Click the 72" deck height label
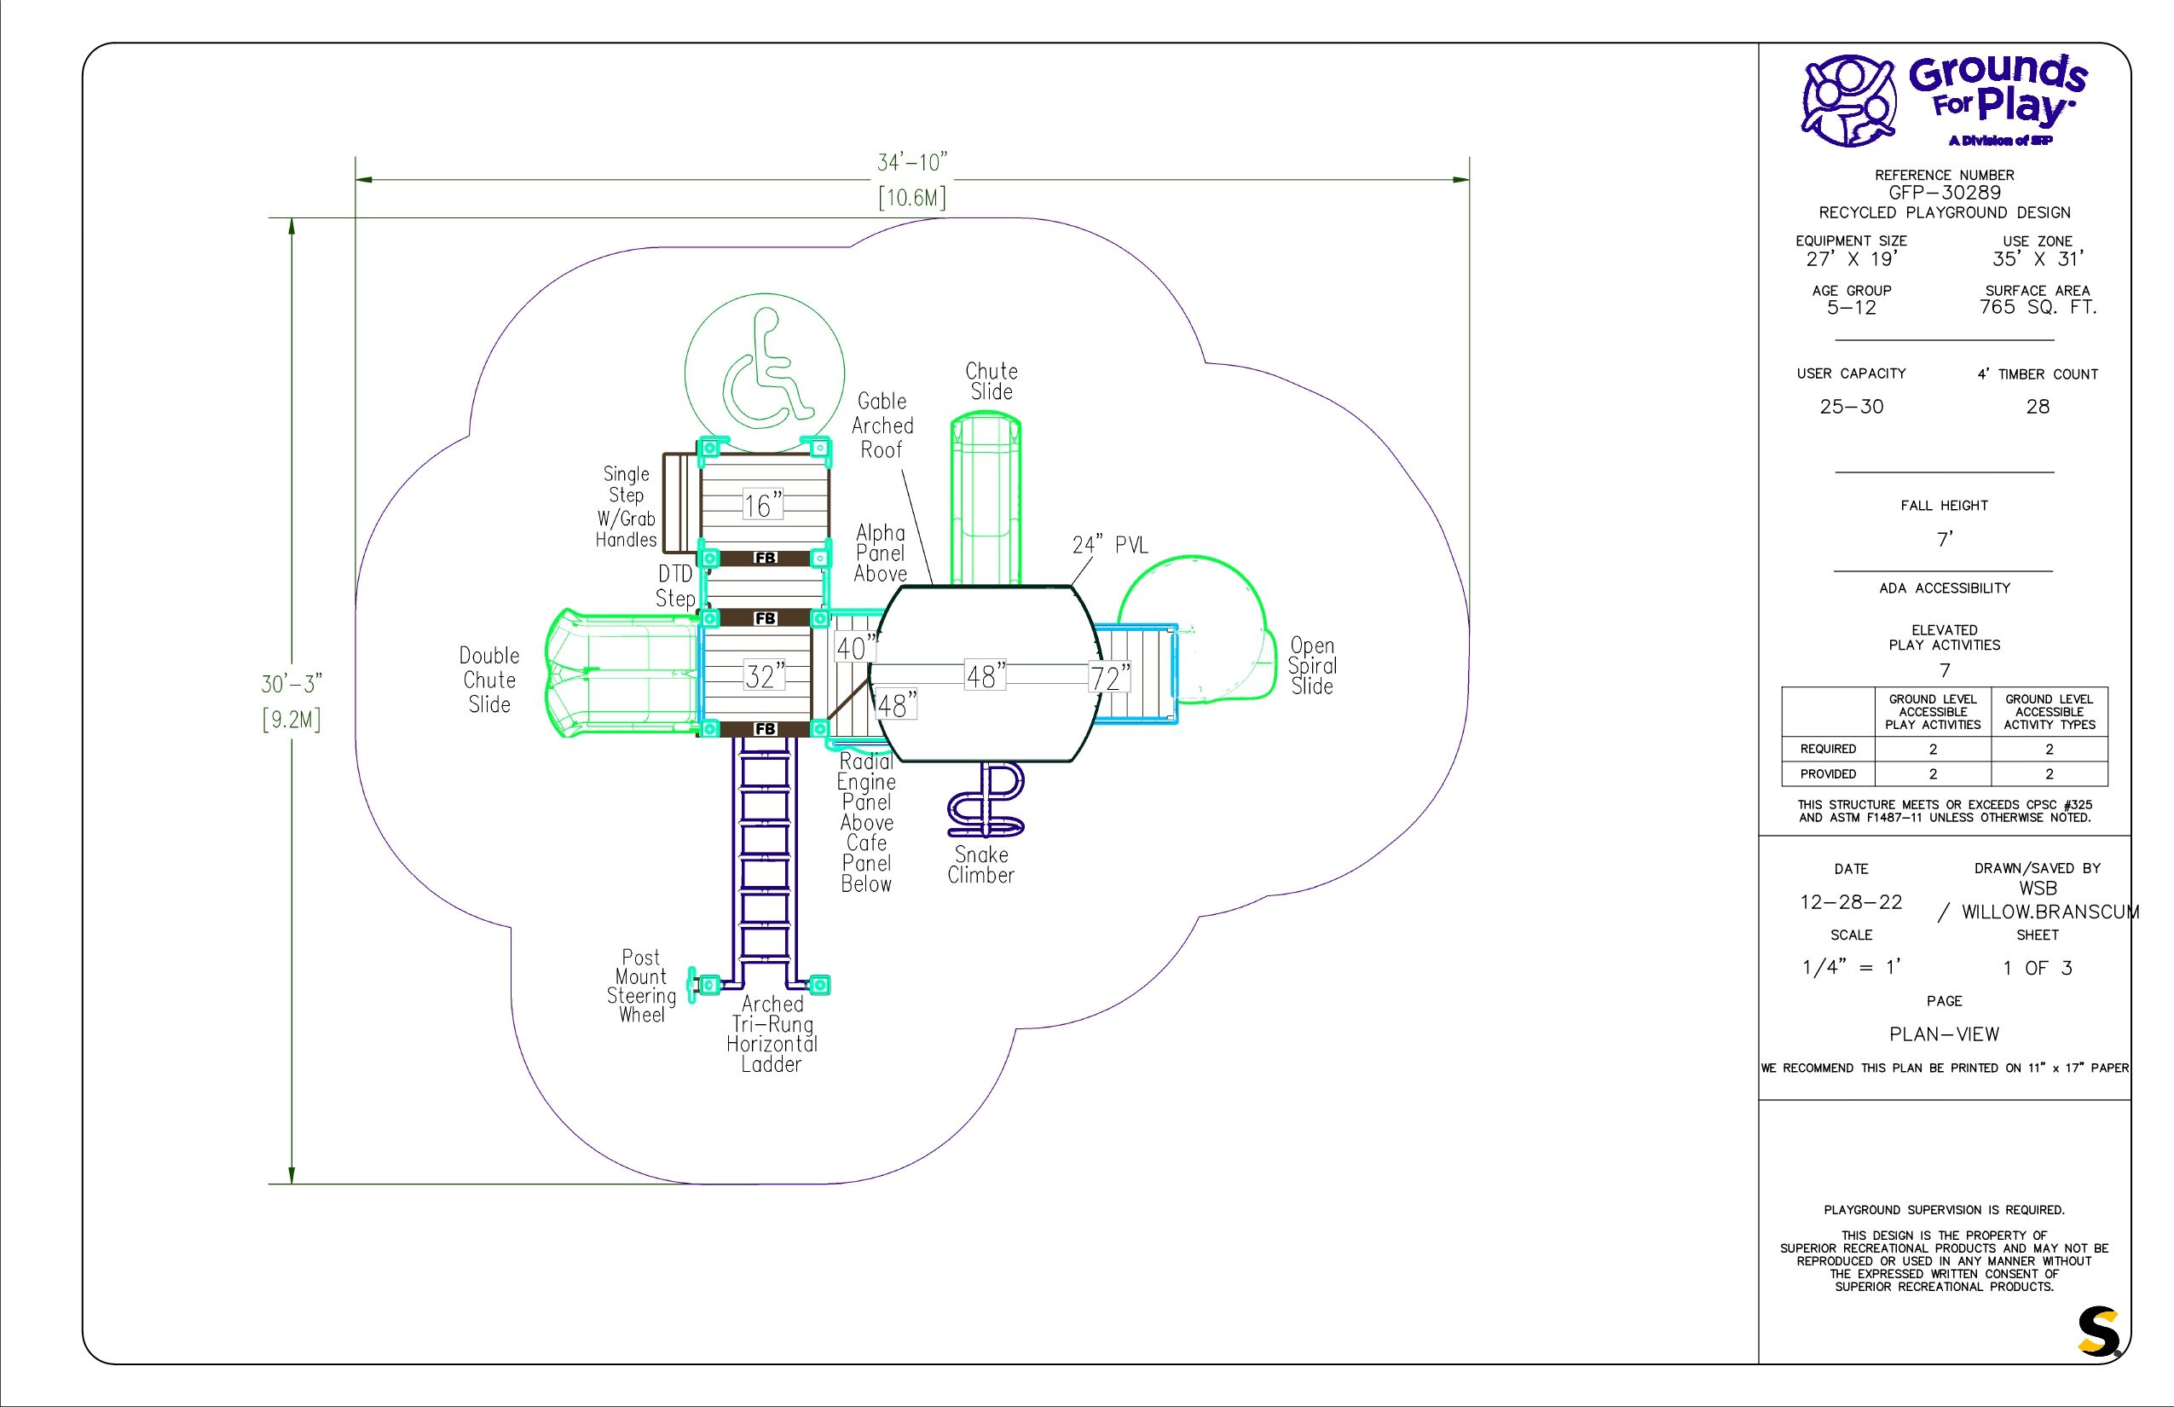 [x=1109, y=678]
